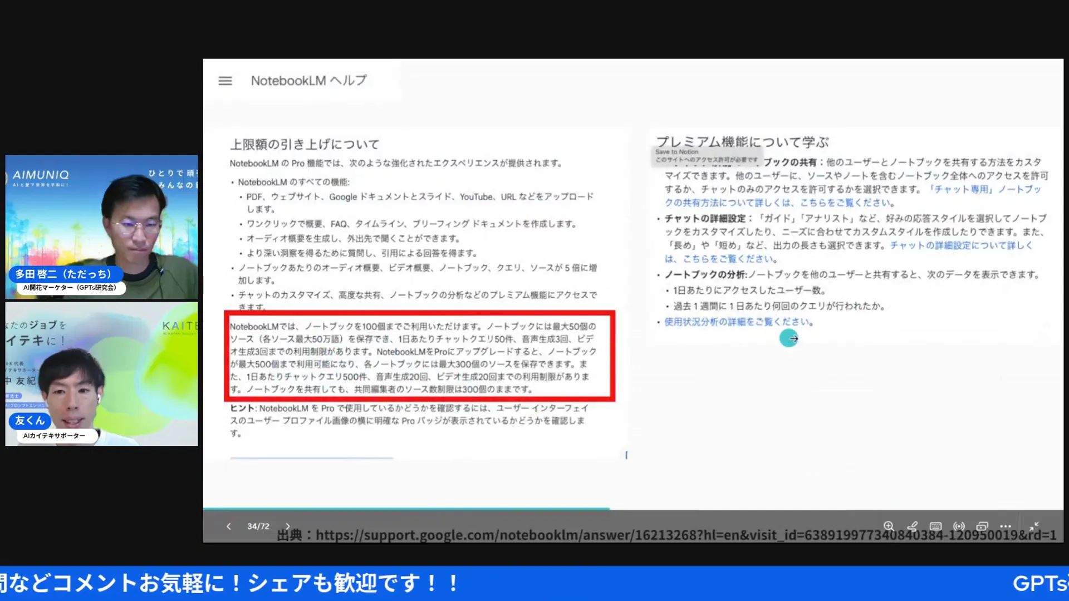This screenshot has height=601, width=1069.
Task: Click the AIMUNIQ logo in top webcam
Action: pyautogui.click(x=41, y=175)
